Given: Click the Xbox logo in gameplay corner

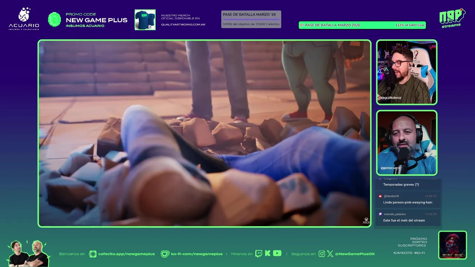Looking at the screenshot, I should tap(366, 221).
